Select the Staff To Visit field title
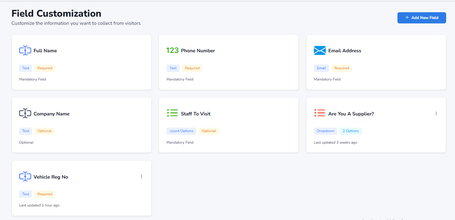Image resolution: width=455 pixels, height=220 pixels. [x=196, y=114]
